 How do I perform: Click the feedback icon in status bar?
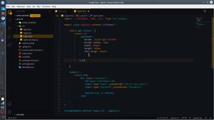pos(206,118)
